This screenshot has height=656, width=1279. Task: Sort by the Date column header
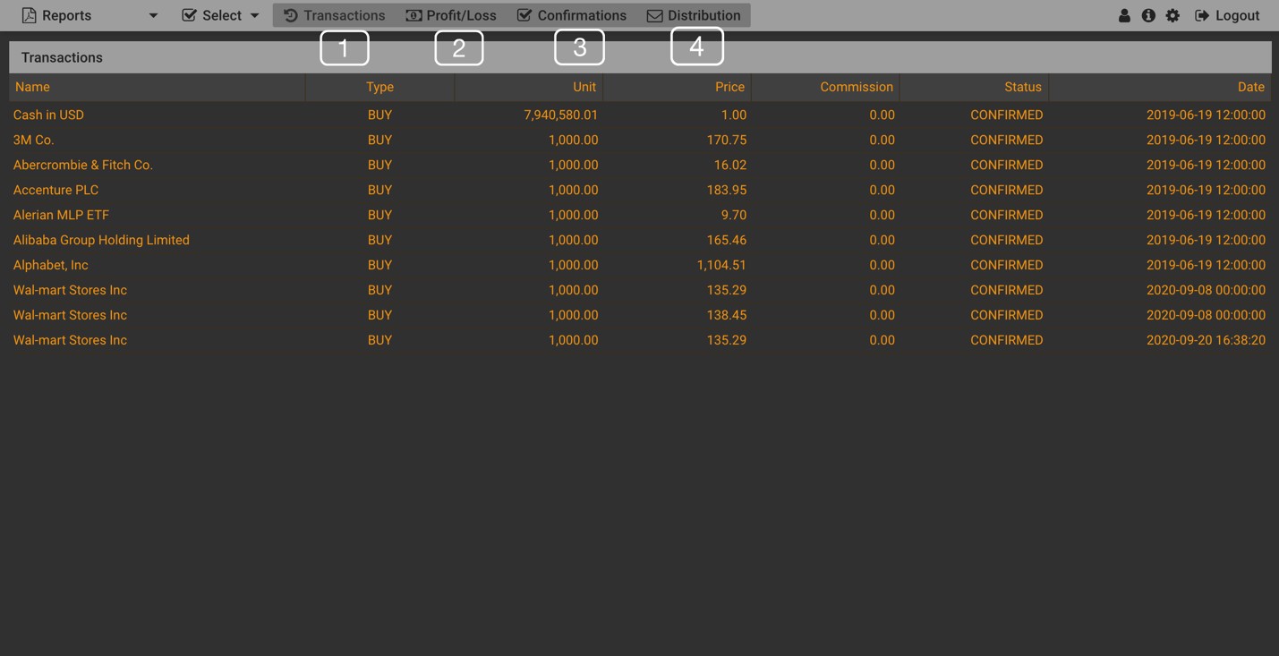[x=1250, y=87]
